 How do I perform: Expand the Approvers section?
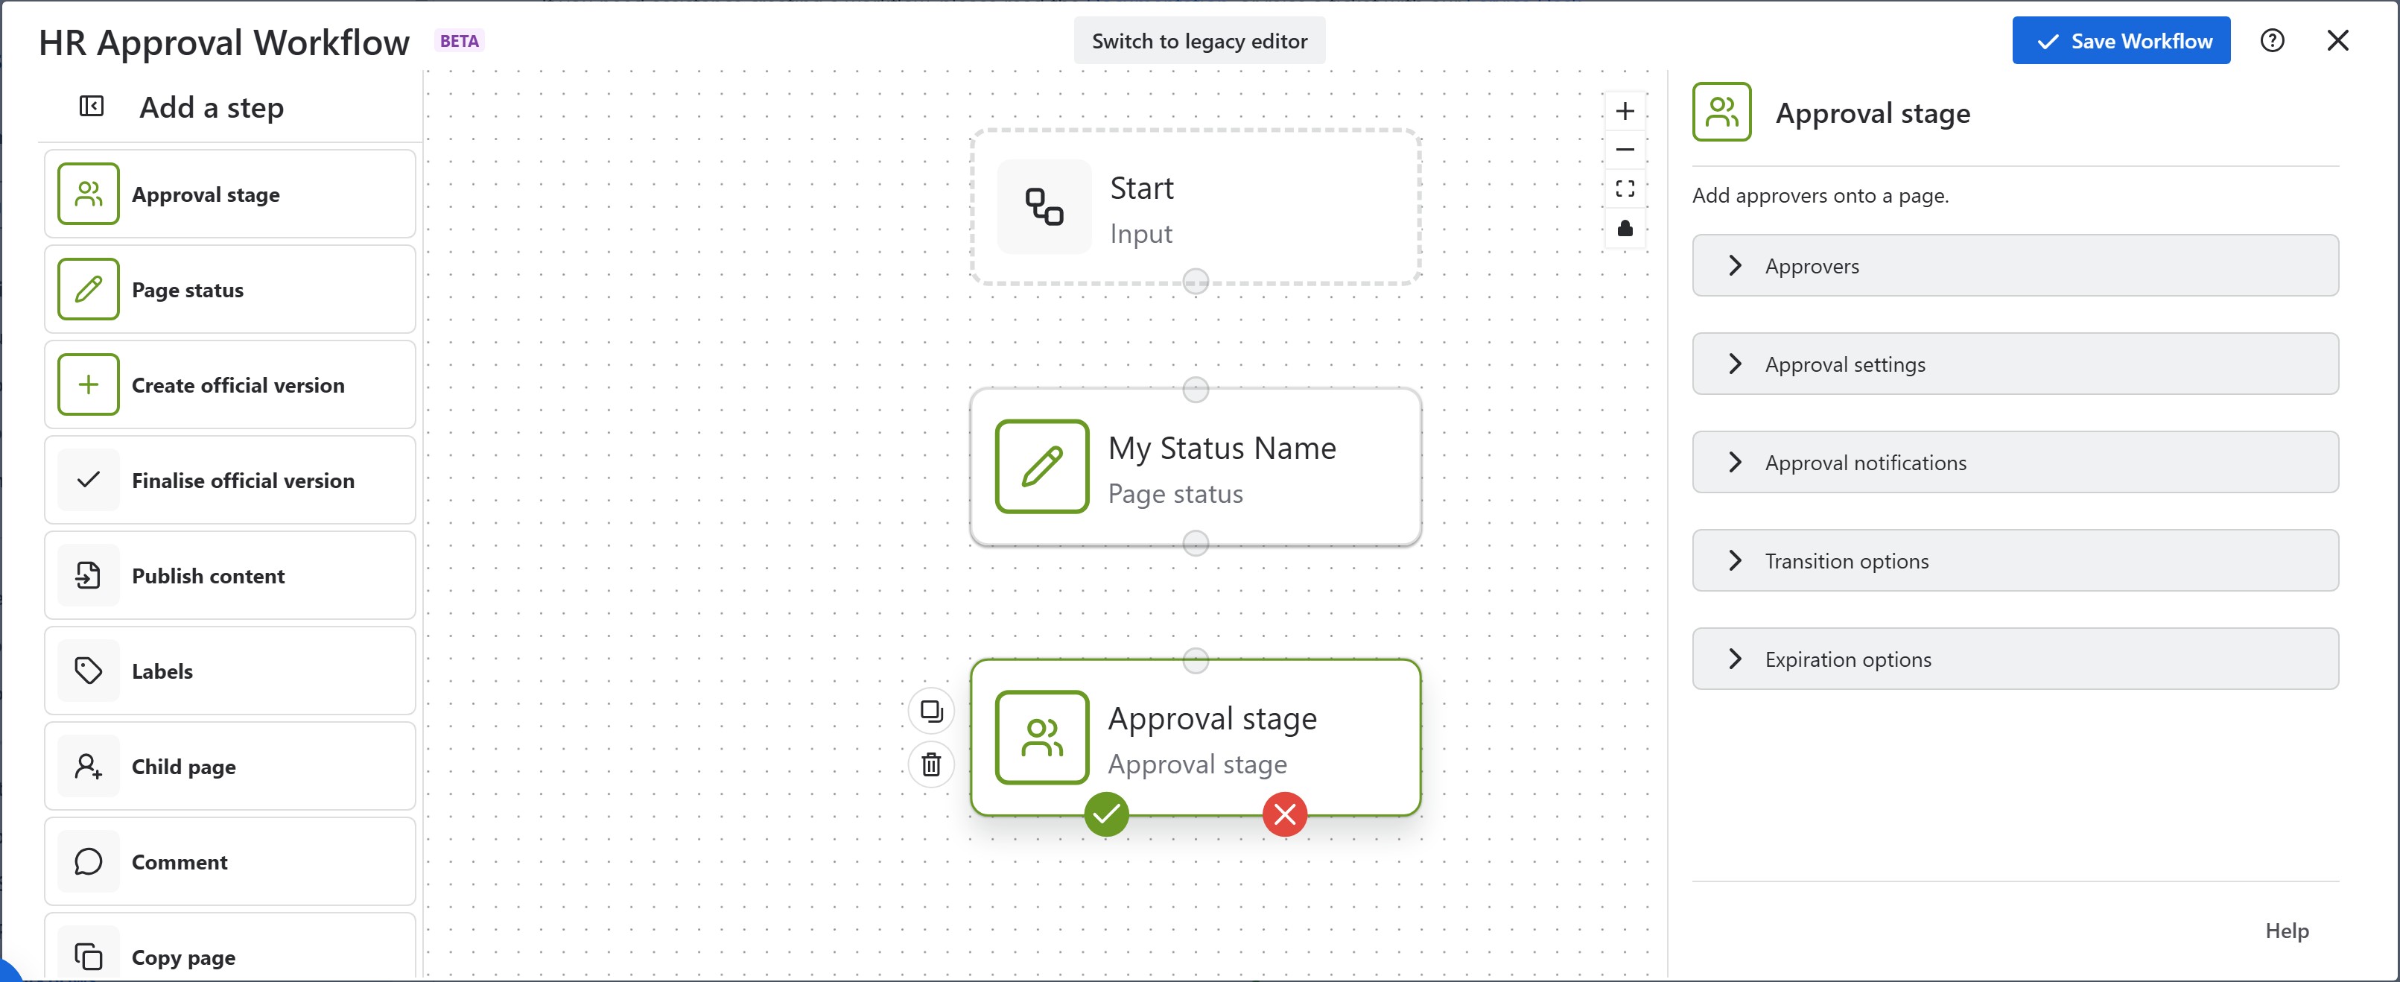coord(2014,267)
